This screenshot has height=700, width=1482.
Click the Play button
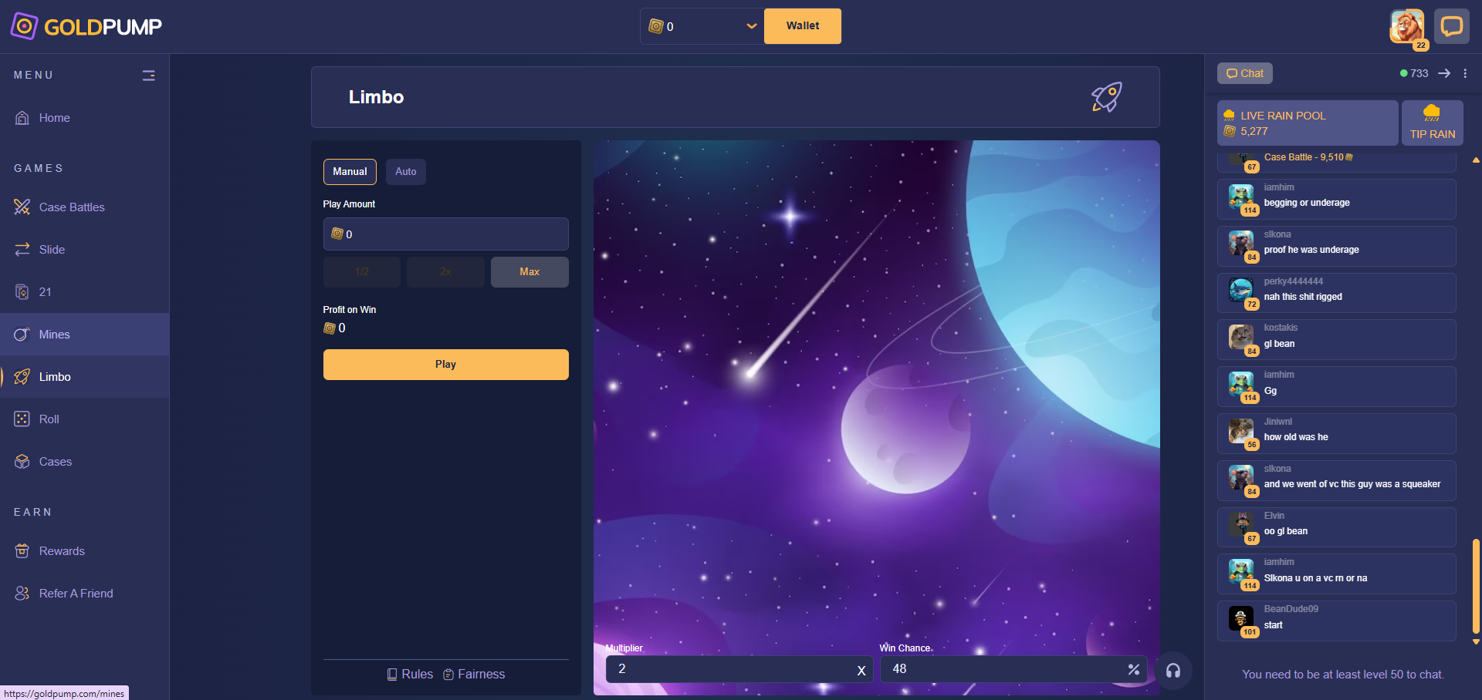pos(446,365)
